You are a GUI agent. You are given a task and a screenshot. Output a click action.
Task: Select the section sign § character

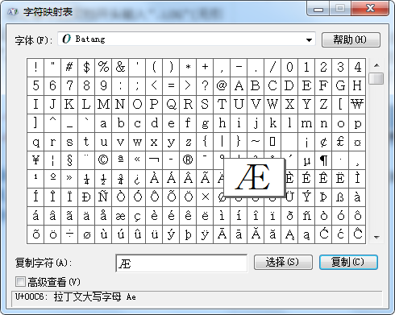click(69, 160)
